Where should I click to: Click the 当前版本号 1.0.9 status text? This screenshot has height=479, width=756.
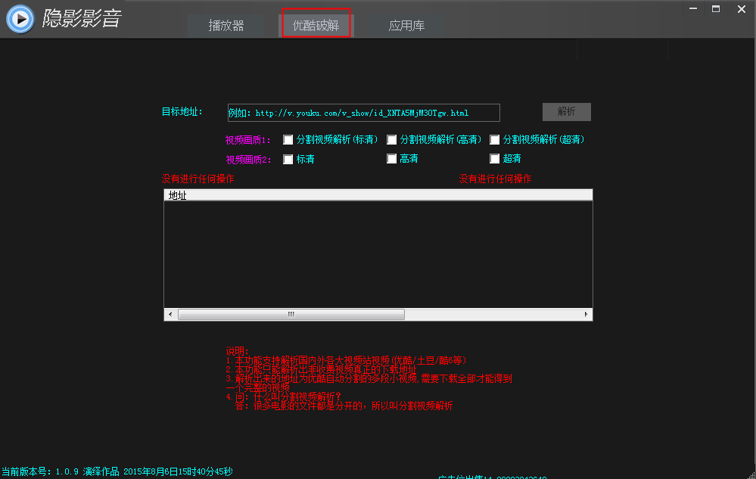click(x=40, y=471)
